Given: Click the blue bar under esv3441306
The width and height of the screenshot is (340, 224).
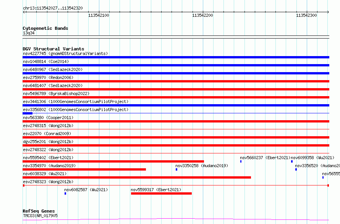Looking at the screenshot, I should pyautogui.click(x=176, y=105).
